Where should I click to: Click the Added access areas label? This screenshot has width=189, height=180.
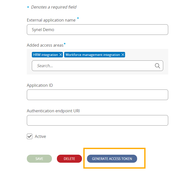45,45
